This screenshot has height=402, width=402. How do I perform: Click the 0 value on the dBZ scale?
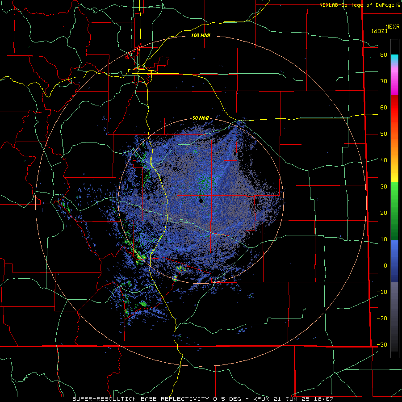[385, 266]
